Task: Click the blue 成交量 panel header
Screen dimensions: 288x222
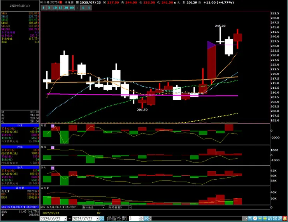Action: [x=20, y=188]
